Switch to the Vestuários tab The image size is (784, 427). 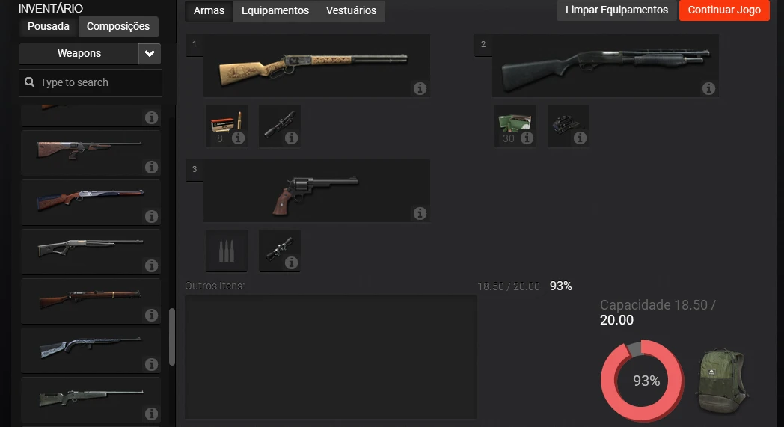pyautogui.click(x=351, y=10)
